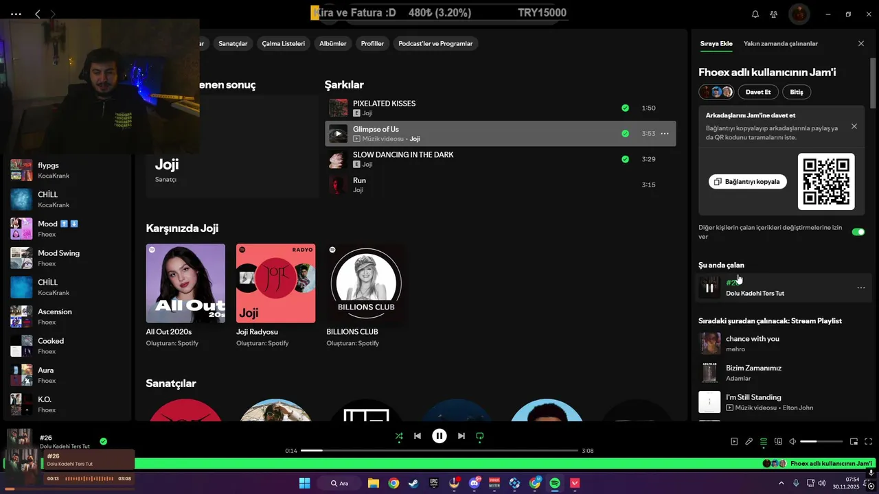Open options for now playing track #26
The image size is (879, 494).
pyautogui.click(x=861, y=287)
